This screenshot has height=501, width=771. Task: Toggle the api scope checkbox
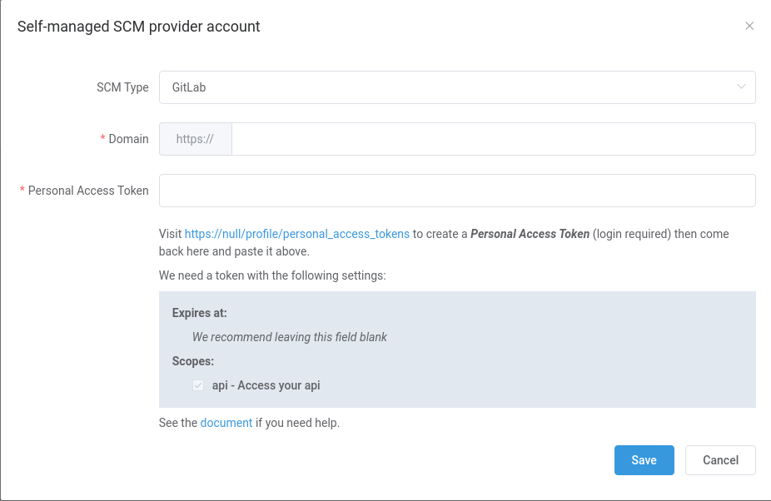[198, 385]
